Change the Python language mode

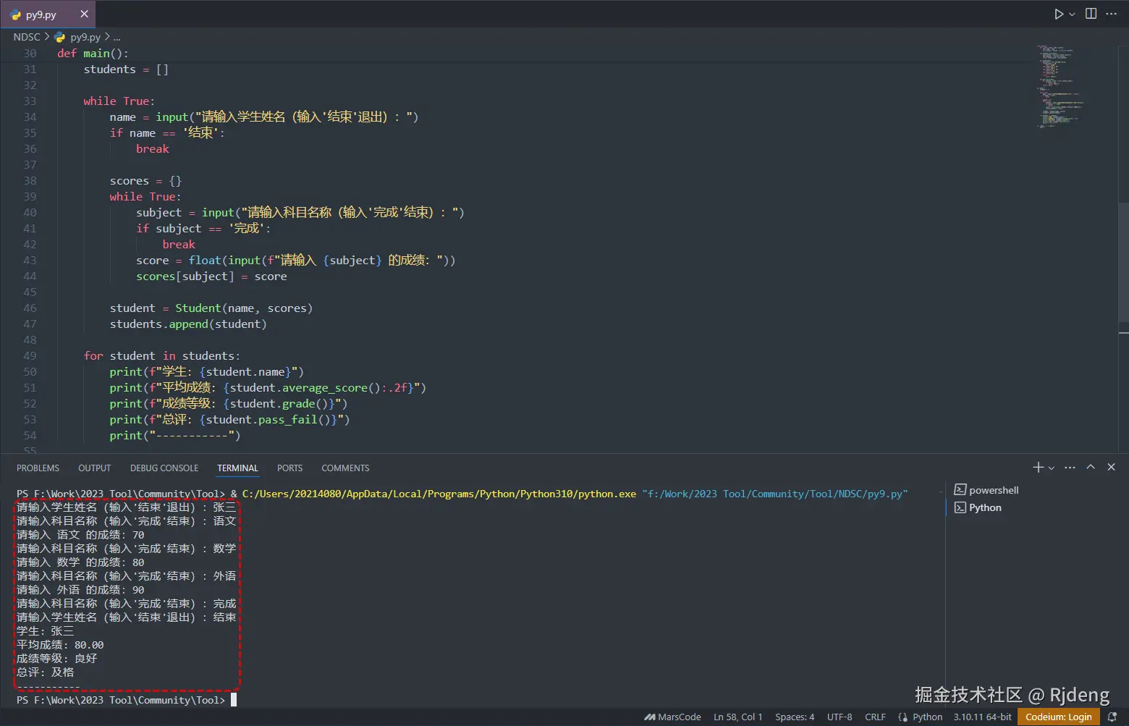click(927, 717)
